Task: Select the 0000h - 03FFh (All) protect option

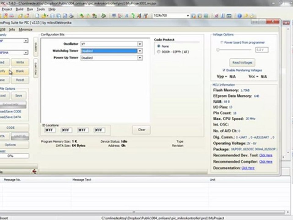Action: coord(159,52)
